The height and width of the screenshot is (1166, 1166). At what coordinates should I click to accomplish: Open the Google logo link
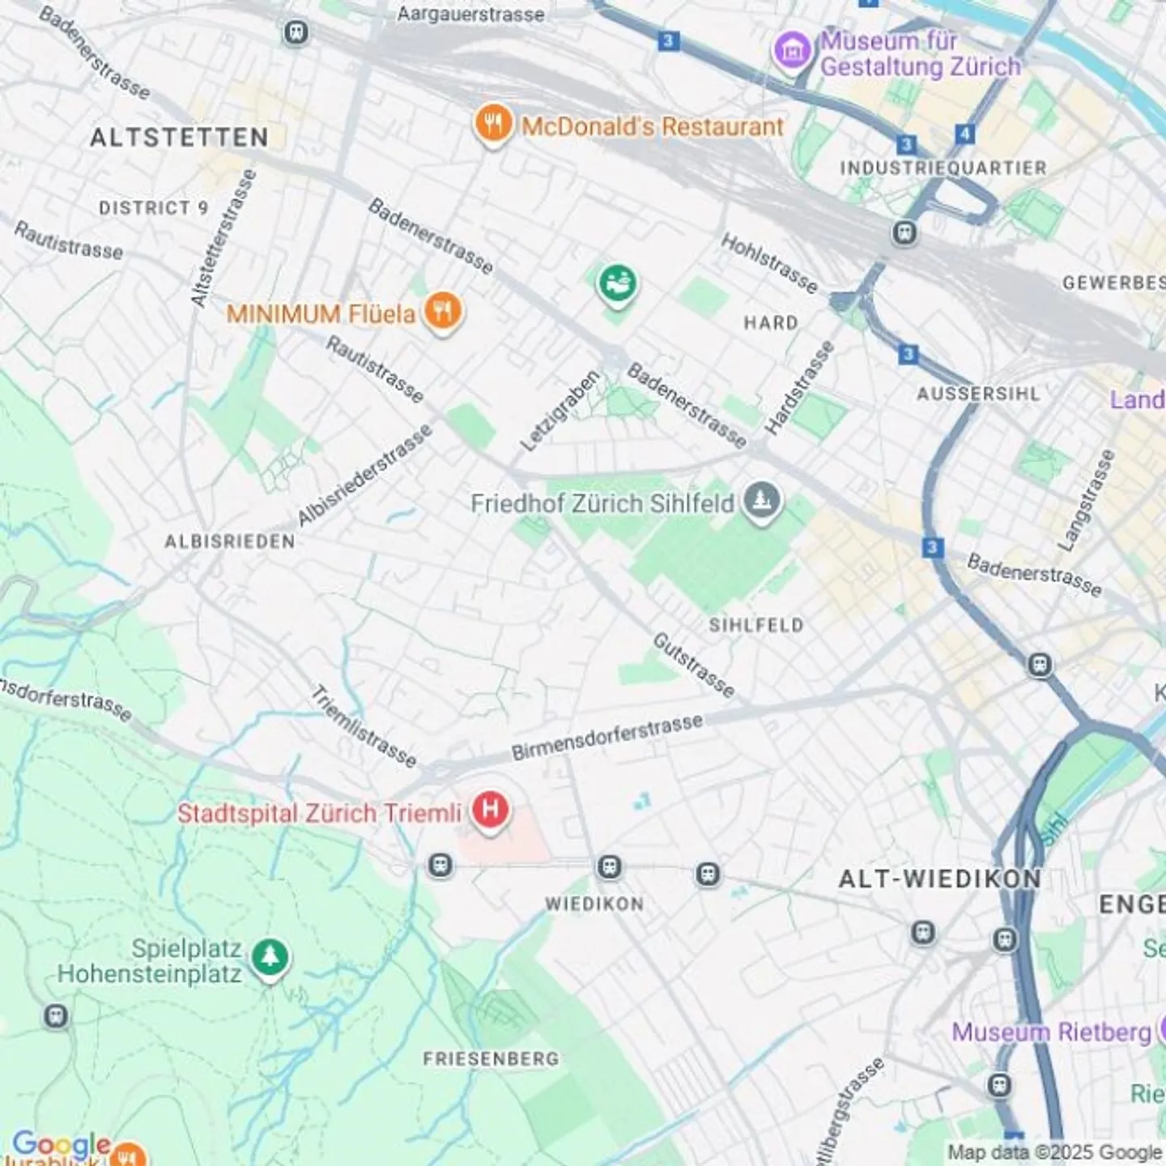tap(62, 1144)
